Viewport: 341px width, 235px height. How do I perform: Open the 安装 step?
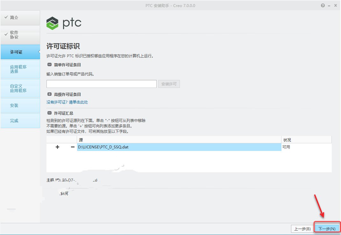coord(20,105)
